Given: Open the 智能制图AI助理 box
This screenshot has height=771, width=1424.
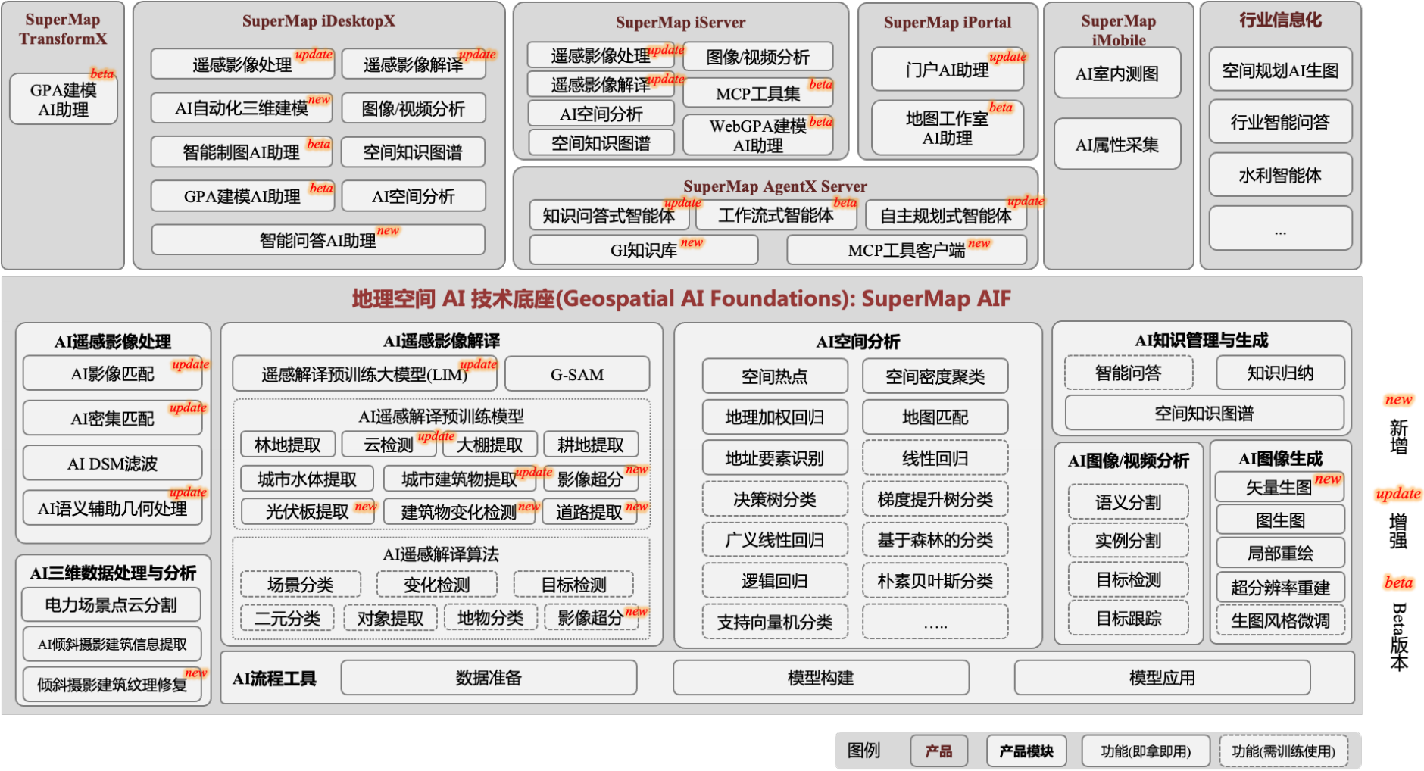Looking at the screenshot, I should (242, 152).
